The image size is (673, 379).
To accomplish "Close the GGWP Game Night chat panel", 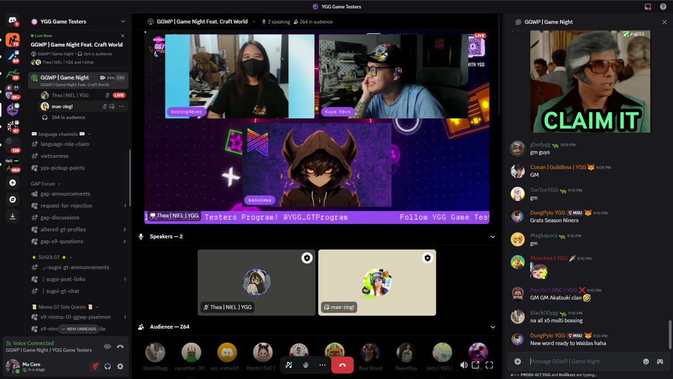I will (665, 22).
